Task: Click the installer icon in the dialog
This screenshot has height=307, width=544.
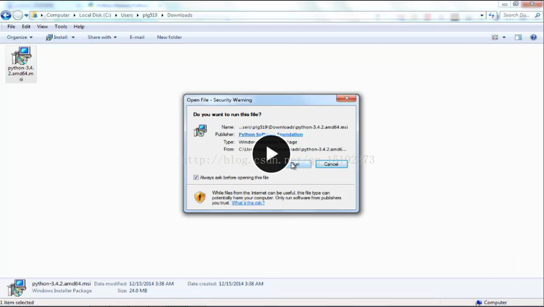Action: pos(200,130)
